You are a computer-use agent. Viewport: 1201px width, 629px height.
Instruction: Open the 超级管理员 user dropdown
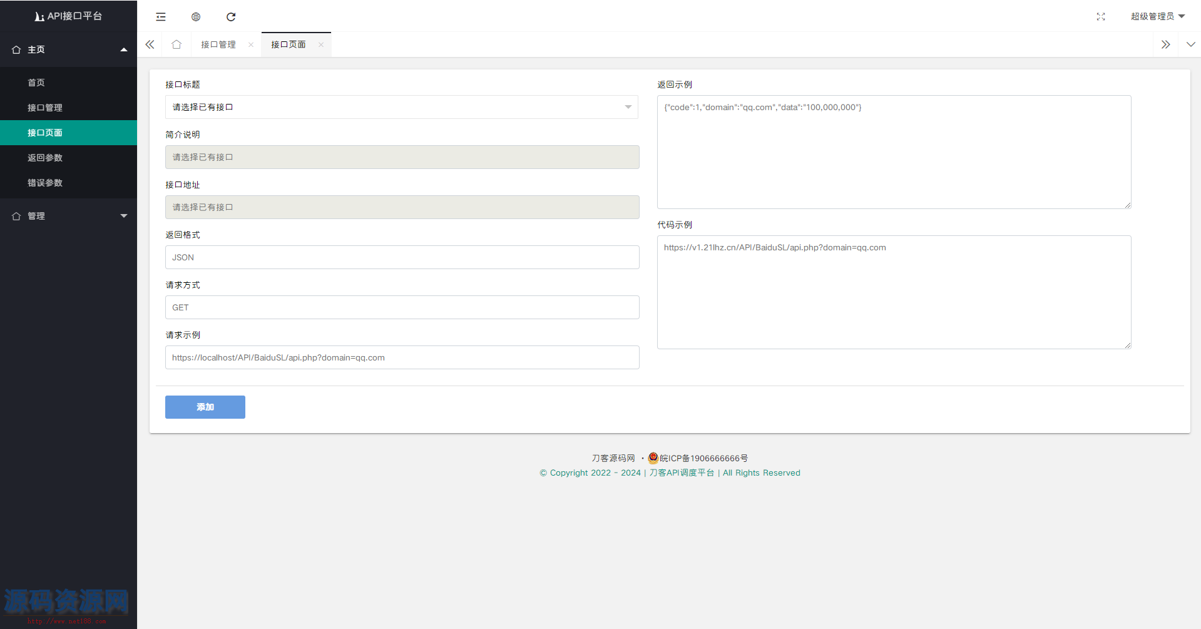coord(1158,16)
